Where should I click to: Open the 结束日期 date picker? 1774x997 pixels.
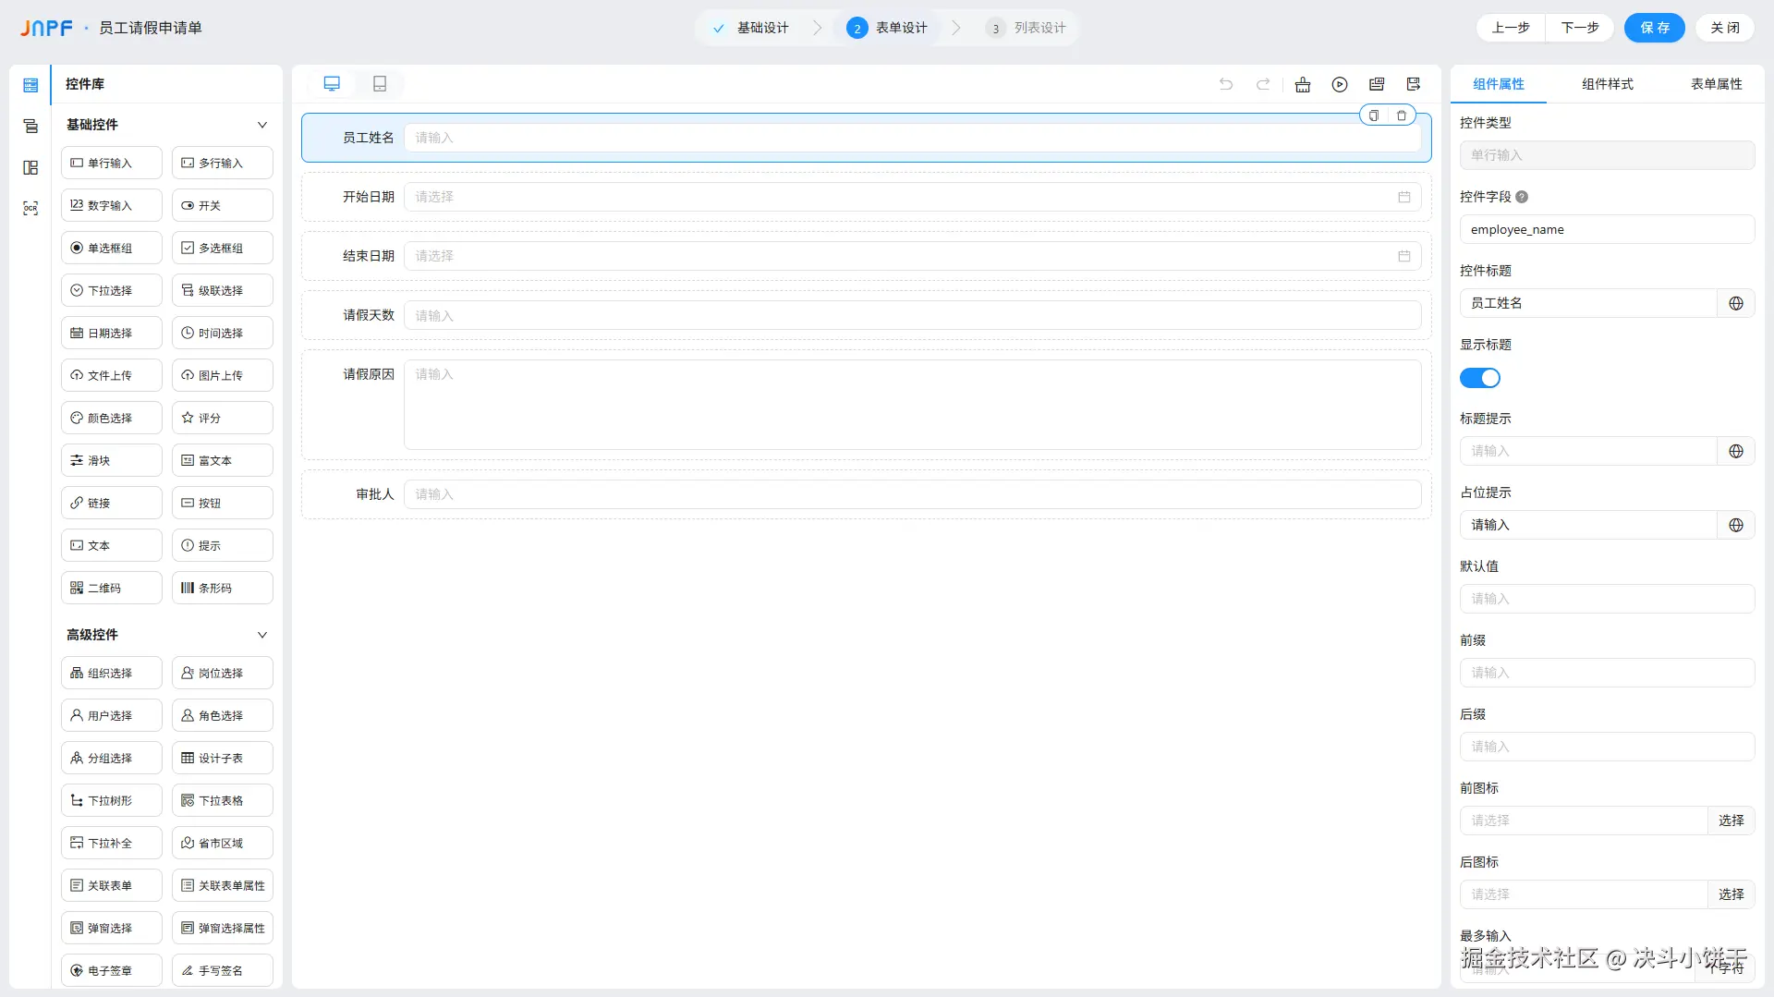(x=912, y=256)
